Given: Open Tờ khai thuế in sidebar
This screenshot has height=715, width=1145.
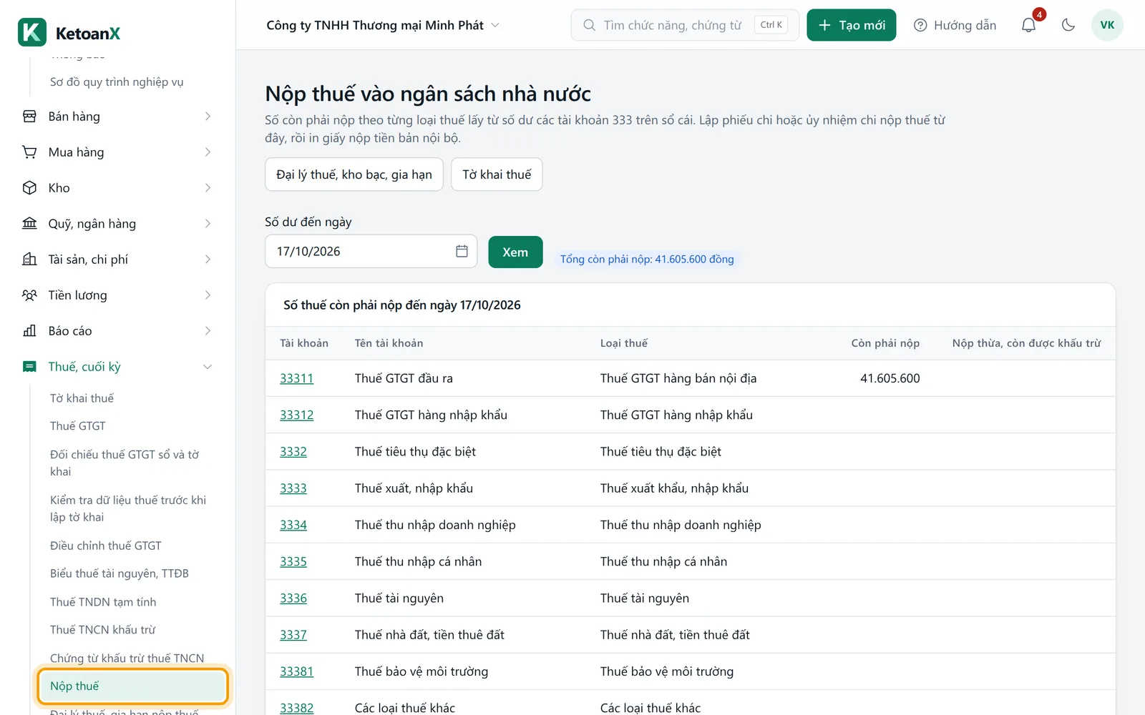Looking at the screenshot, I should [x=82, y=398].
